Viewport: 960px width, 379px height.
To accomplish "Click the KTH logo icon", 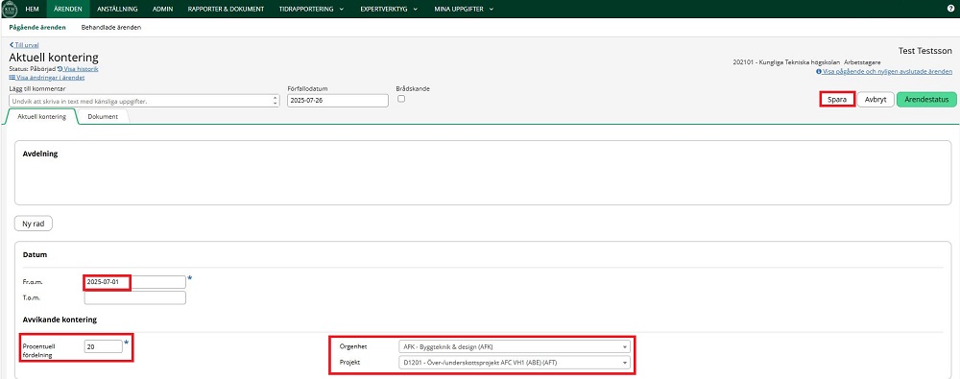I will (x=10, y=9).
